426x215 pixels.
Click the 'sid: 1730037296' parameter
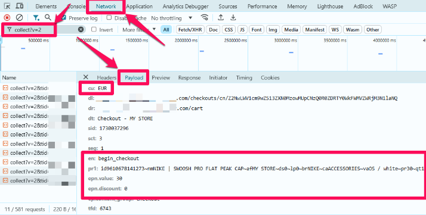[108, 128]
